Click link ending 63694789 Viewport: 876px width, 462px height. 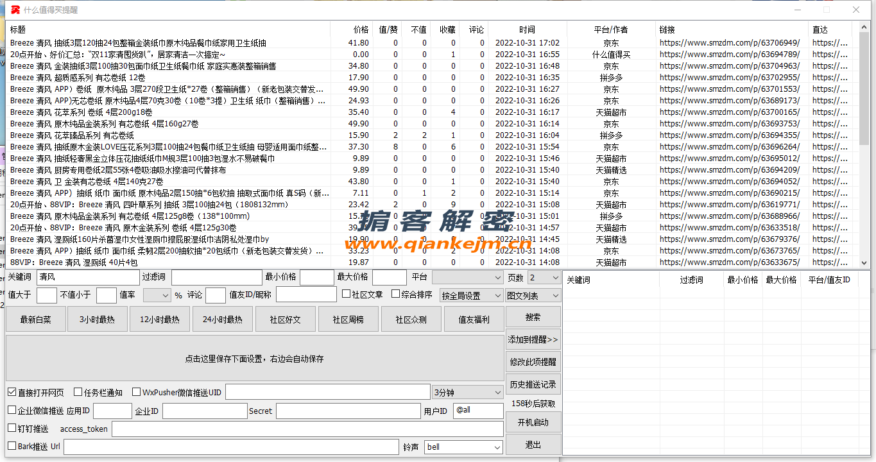pyautogui.click(x=730, y=55)
